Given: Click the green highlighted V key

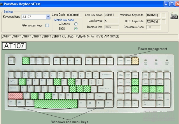Looking at the screenshot, I should pos(48,96).
